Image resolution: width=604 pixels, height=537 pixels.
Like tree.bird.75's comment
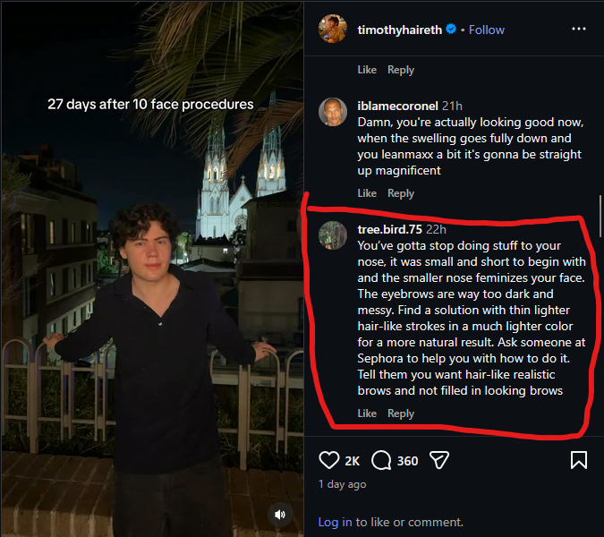(x=367, y=413)
